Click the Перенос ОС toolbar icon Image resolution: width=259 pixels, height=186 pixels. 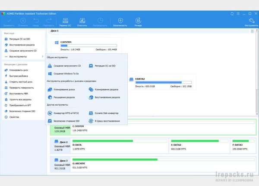click(65, 22)
